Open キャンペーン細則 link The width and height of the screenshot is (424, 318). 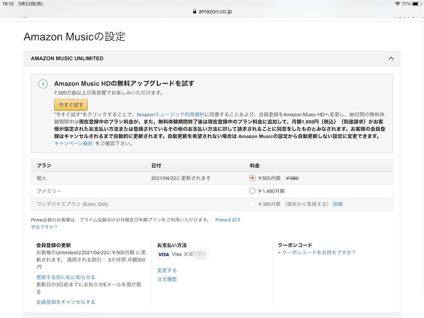(x=73, y=143)
